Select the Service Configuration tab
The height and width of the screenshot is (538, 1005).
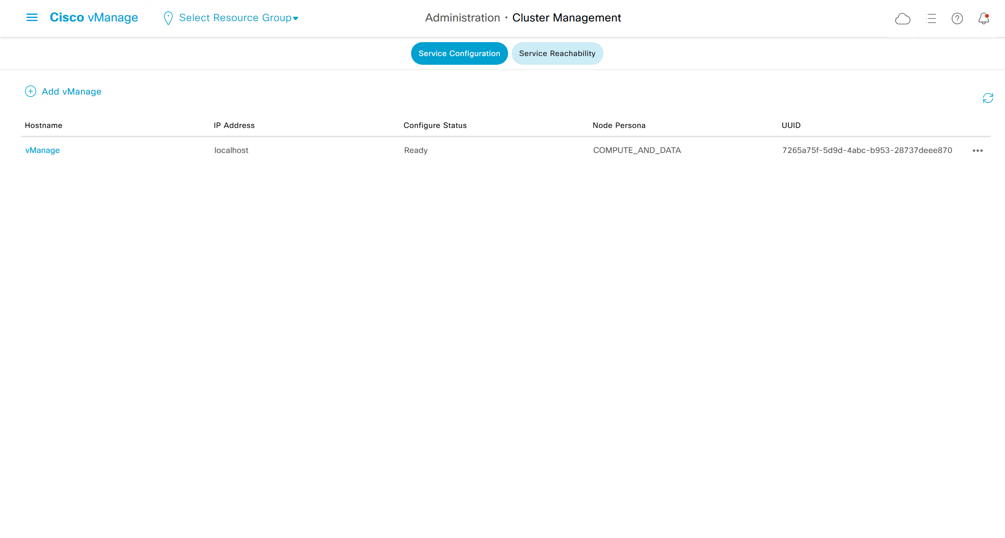459,54
